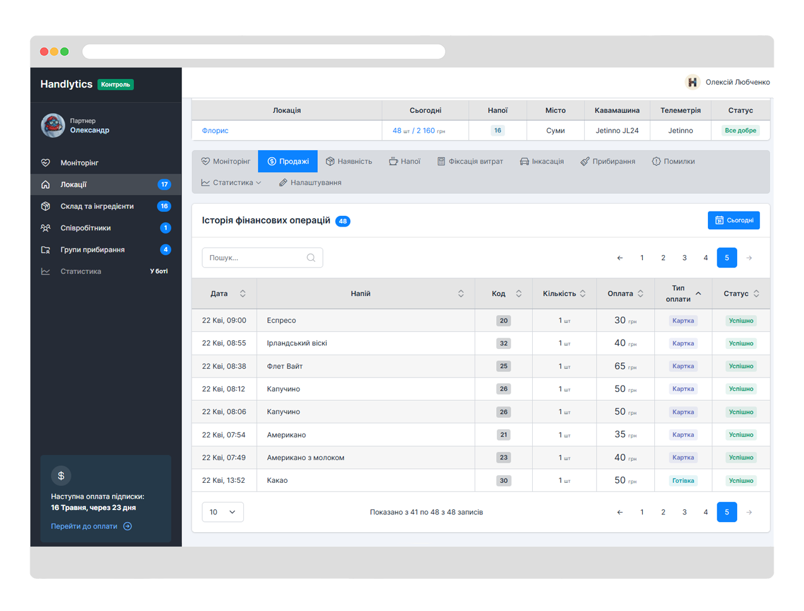Click in the Пошук search field

pyautogui.click(x=262, y=258)
